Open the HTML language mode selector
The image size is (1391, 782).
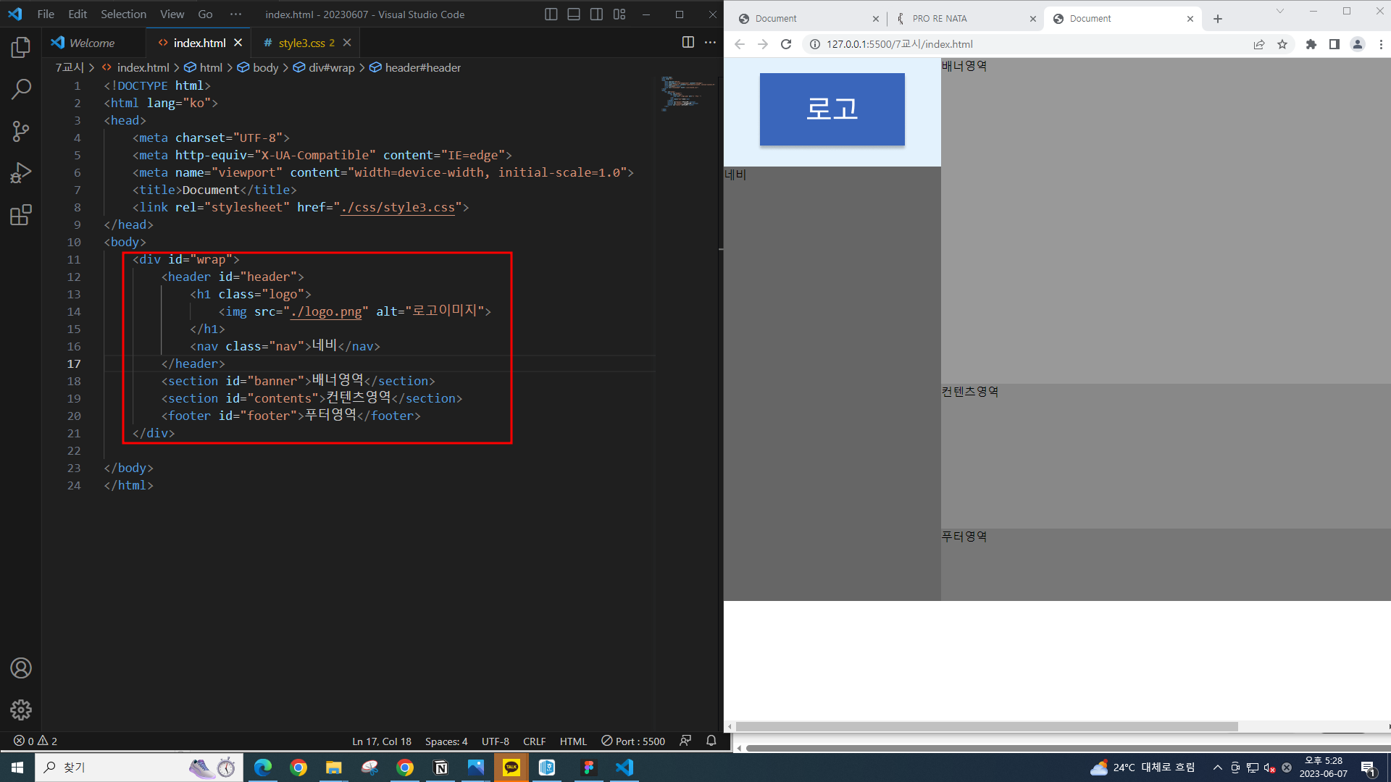[x=572, y=741]
